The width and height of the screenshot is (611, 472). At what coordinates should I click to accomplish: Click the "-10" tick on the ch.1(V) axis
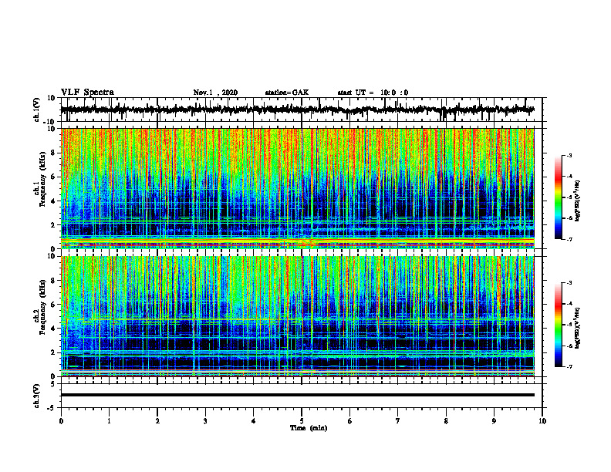tap(50, 122)
